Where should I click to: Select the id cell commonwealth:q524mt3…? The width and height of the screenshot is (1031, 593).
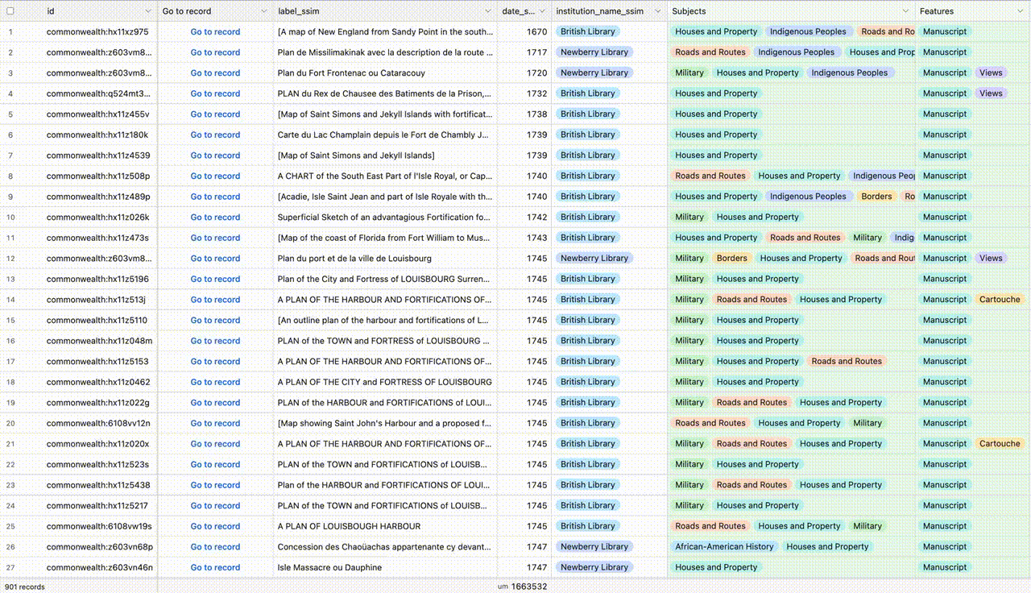(97, 93)
